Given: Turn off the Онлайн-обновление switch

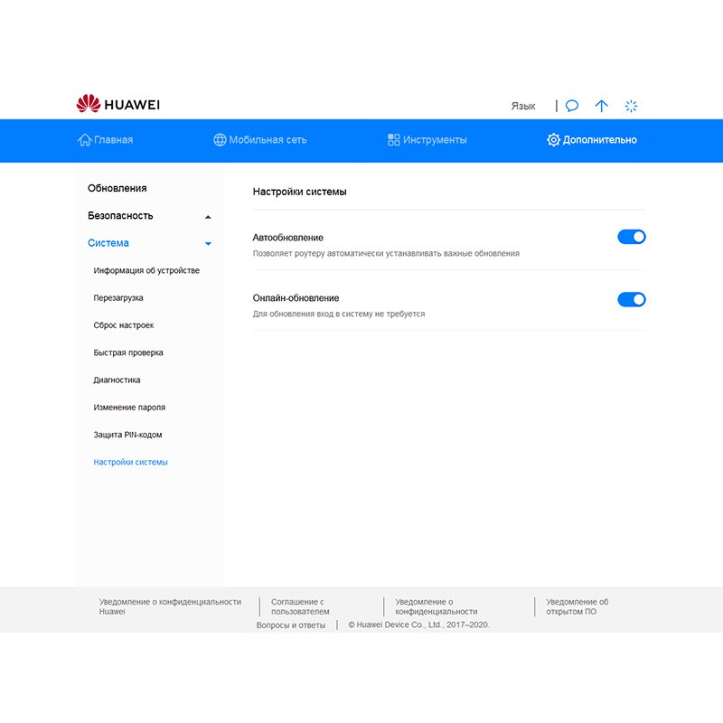Looking at the screenshot, I should coord(631,299).
